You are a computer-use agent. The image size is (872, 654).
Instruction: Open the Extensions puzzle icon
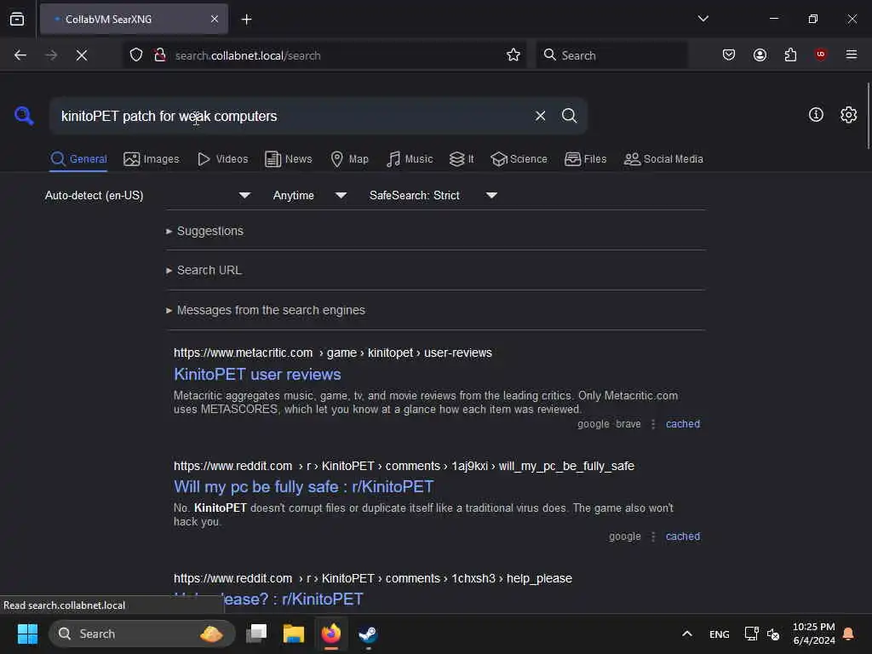point(790,55)
